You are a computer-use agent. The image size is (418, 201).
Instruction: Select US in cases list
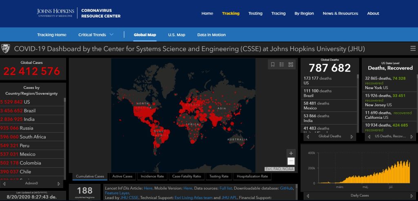point(32,102)
